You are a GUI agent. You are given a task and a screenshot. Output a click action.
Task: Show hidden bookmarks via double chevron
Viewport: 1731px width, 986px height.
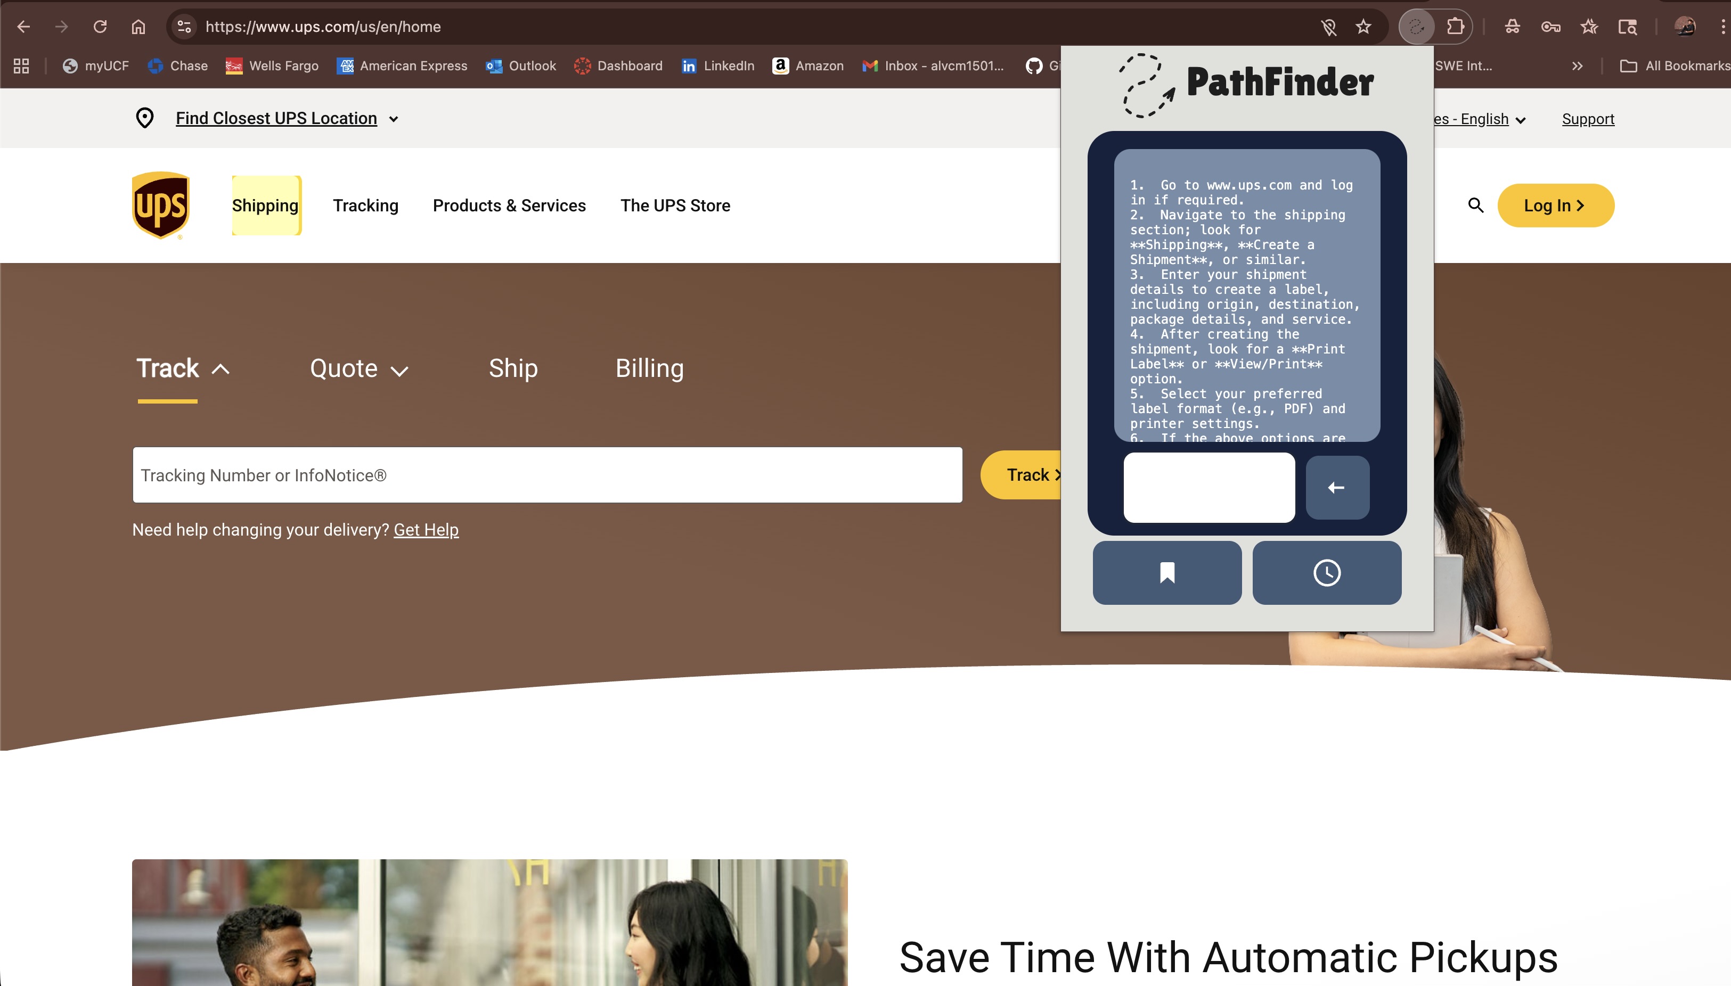pyautogui.click(x=1577, y=65)
